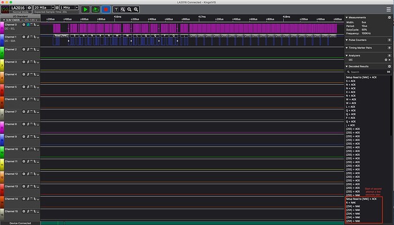Screen dimensions: 394x225
Task: Open the LA2016 device settings gear
Action: click(29, 8)
